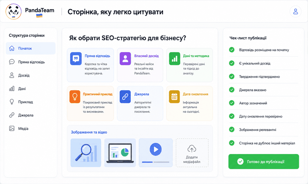Click the 'Чек-лист публікації' heading
This screenshot has width=308, height=184.
click(248, 38)
